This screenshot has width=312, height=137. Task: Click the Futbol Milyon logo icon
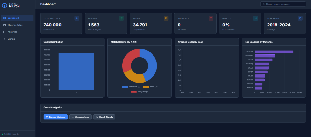[5, 6]
